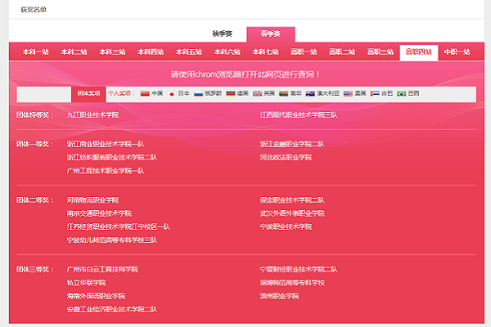Select the Germany flag icon
The image size is (491, 327).
pos(231,94)
